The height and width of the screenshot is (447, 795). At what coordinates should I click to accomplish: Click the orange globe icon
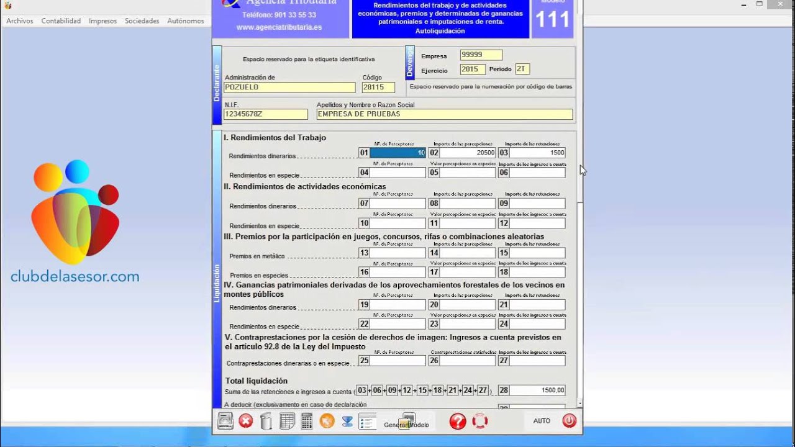click(x=327, y=421)
